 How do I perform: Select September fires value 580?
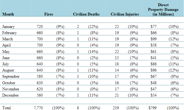(x=40, y=76)
